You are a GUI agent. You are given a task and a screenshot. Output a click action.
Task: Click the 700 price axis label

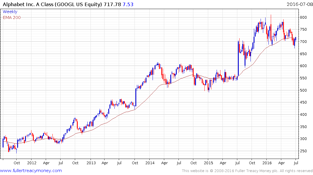(303, 42)
